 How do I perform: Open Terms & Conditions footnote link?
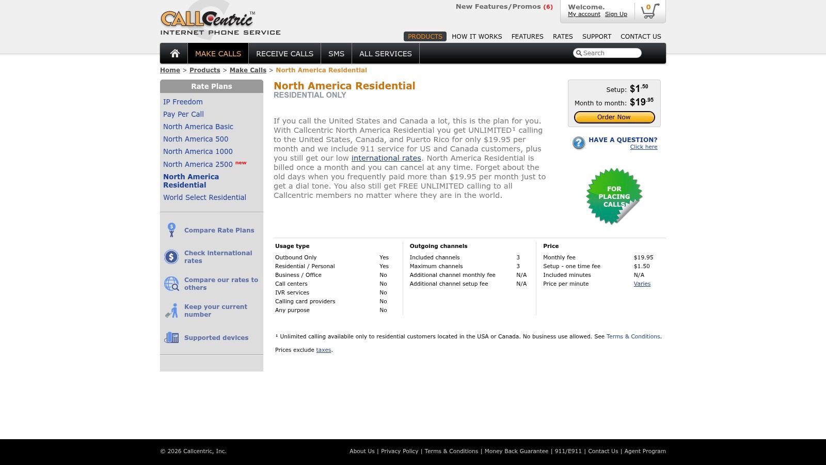[633, 336]
